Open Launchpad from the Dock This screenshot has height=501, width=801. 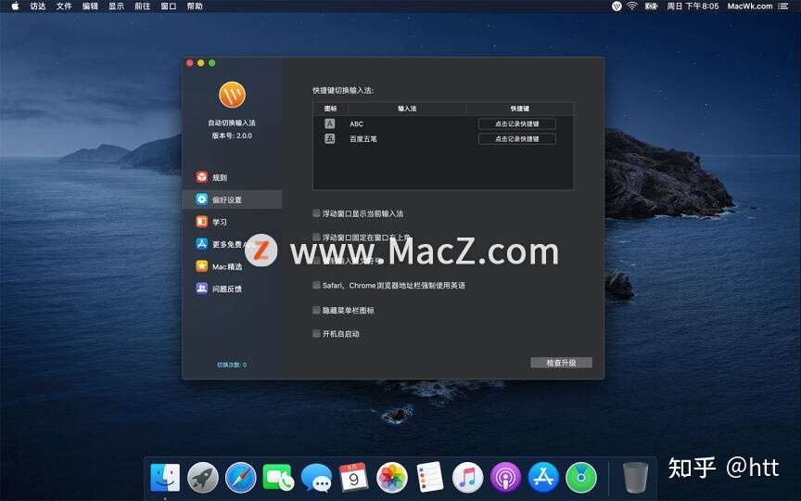pos(203,478)
